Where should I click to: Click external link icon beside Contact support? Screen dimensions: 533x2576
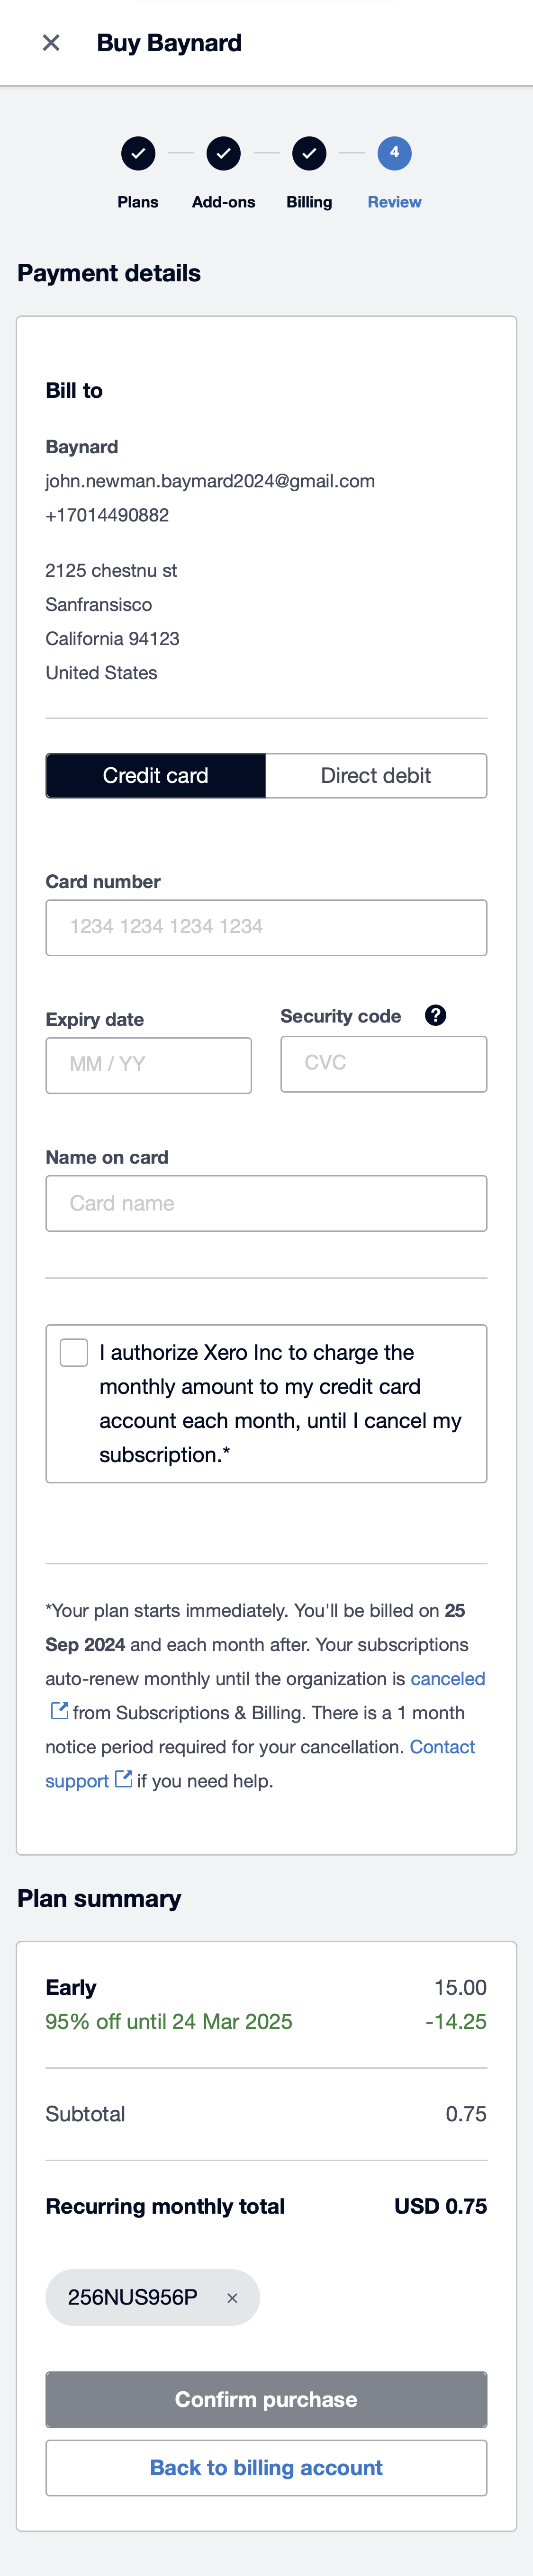(123, 1779)
